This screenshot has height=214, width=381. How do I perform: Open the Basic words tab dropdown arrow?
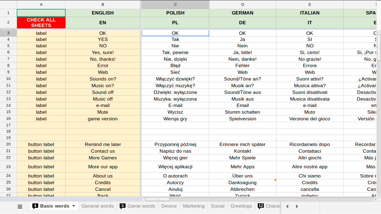click(x=74, y=206)
